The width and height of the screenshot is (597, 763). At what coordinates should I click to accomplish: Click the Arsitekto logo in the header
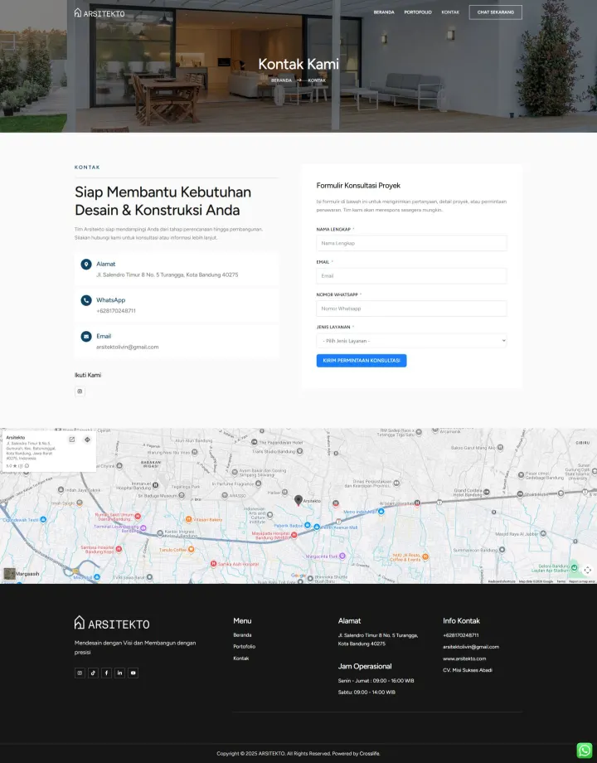pos(99,13)
